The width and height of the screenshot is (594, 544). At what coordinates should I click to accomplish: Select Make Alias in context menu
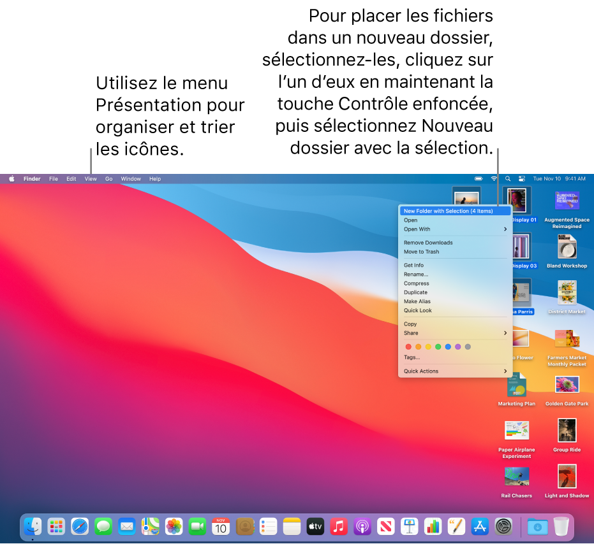(x=455, y=301)
